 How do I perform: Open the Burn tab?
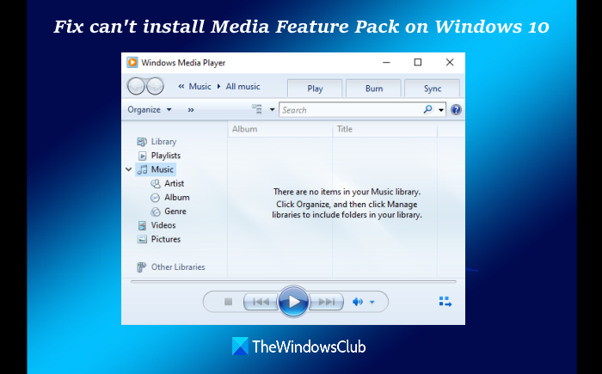tap(373, 89)
